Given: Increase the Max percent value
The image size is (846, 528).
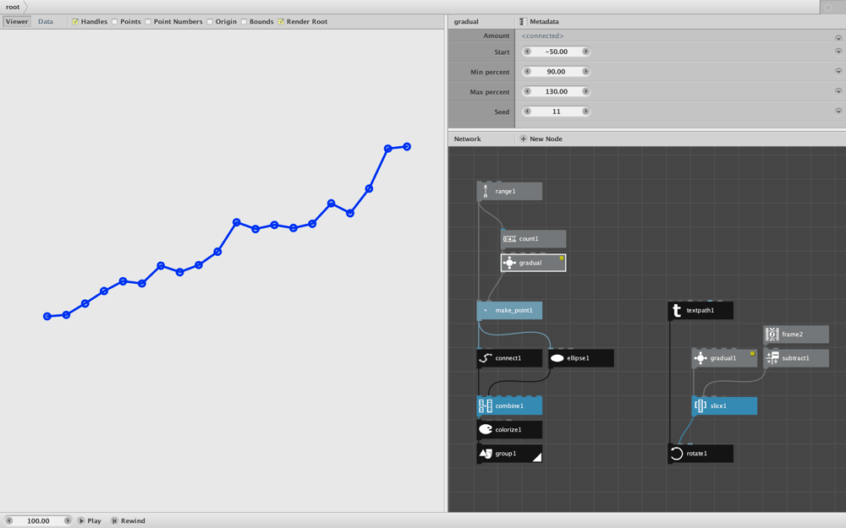Looking at the screenshot, I should 585,91.
